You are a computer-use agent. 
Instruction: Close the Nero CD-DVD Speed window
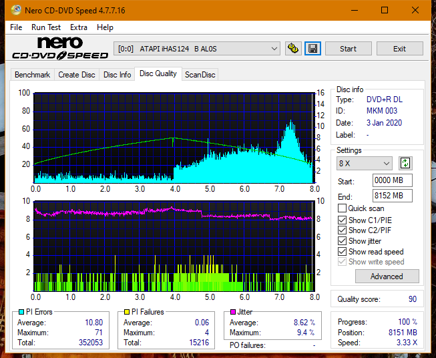tap(415, 10)
